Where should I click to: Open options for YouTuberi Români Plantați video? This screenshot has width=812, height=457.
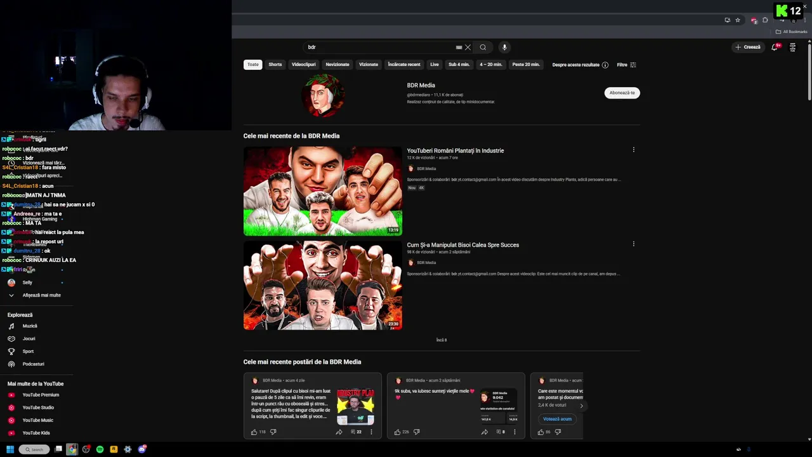click(633, 150)
